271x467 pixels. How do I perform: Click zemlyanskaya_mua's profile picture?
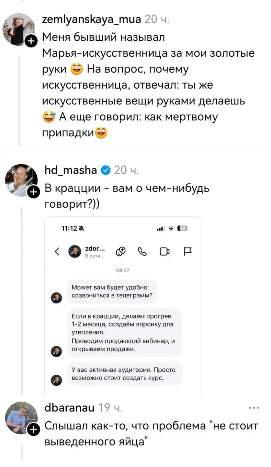[18, 29]
